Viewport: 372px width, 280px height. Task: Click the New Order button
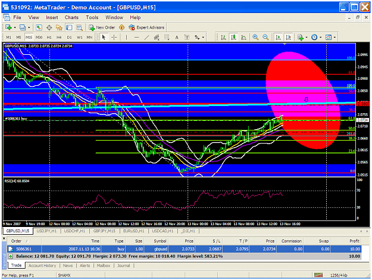click(102, 27)
